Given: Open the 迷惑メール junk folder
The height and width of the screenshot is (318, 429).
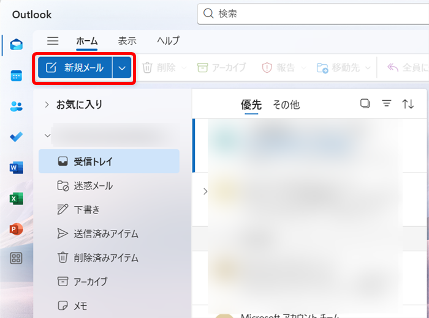Looking at the screenshot, I should 109,186.
